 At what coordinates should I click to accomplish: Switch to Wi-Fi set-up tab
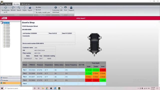pos(25,4)
